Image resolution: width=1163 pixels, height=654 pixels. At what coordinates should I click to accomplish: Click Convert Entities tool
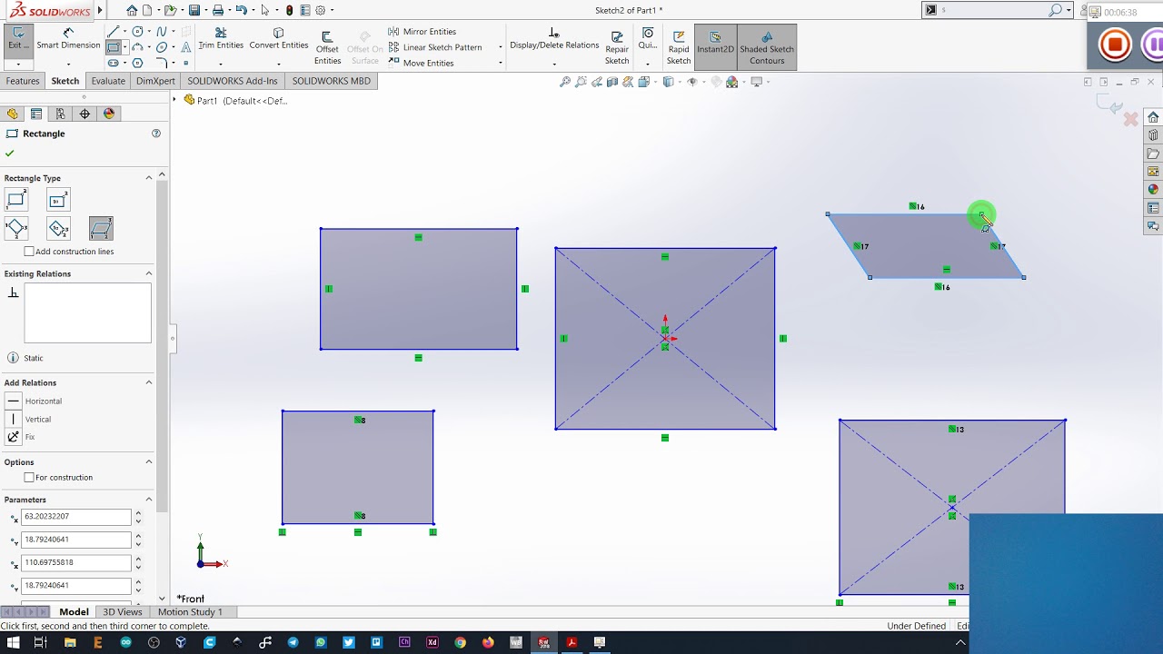(279, 38)
